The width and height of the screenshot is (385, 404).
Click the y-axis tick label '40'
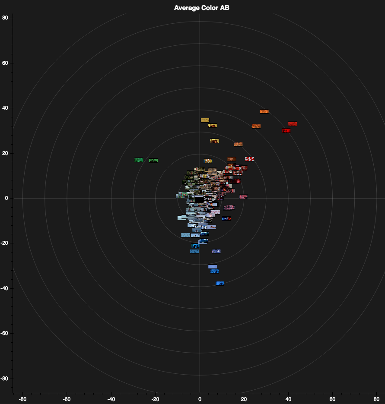[x=5, y=108]
